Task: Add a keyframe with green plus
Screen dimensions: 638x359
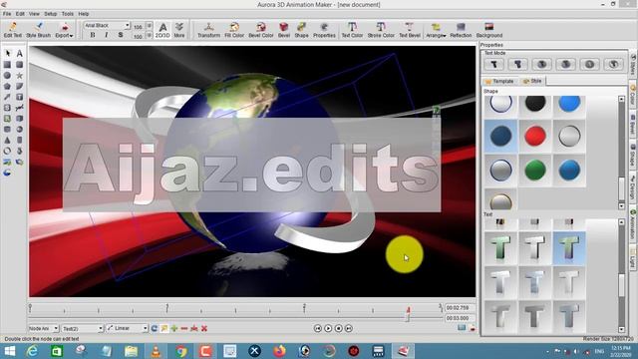Action: point(174,328)
